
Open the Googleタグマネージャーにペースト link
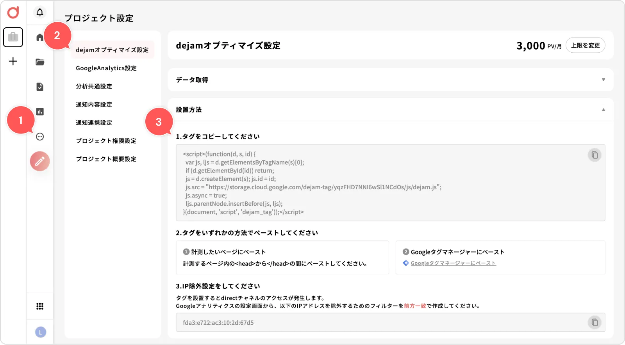[x=453, y=263]
